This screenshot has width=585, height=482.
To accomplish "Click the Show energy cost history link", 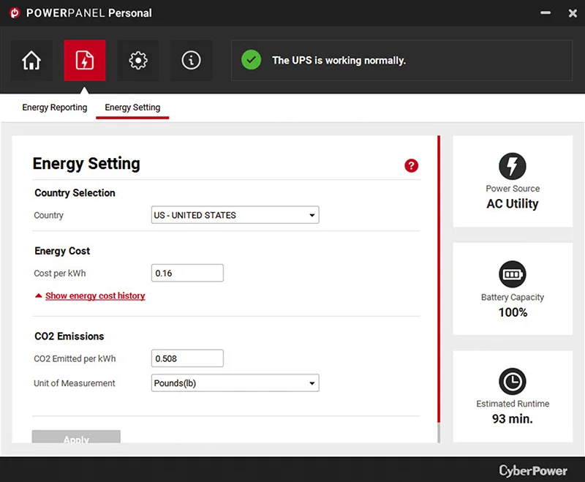I will (95, 295).
